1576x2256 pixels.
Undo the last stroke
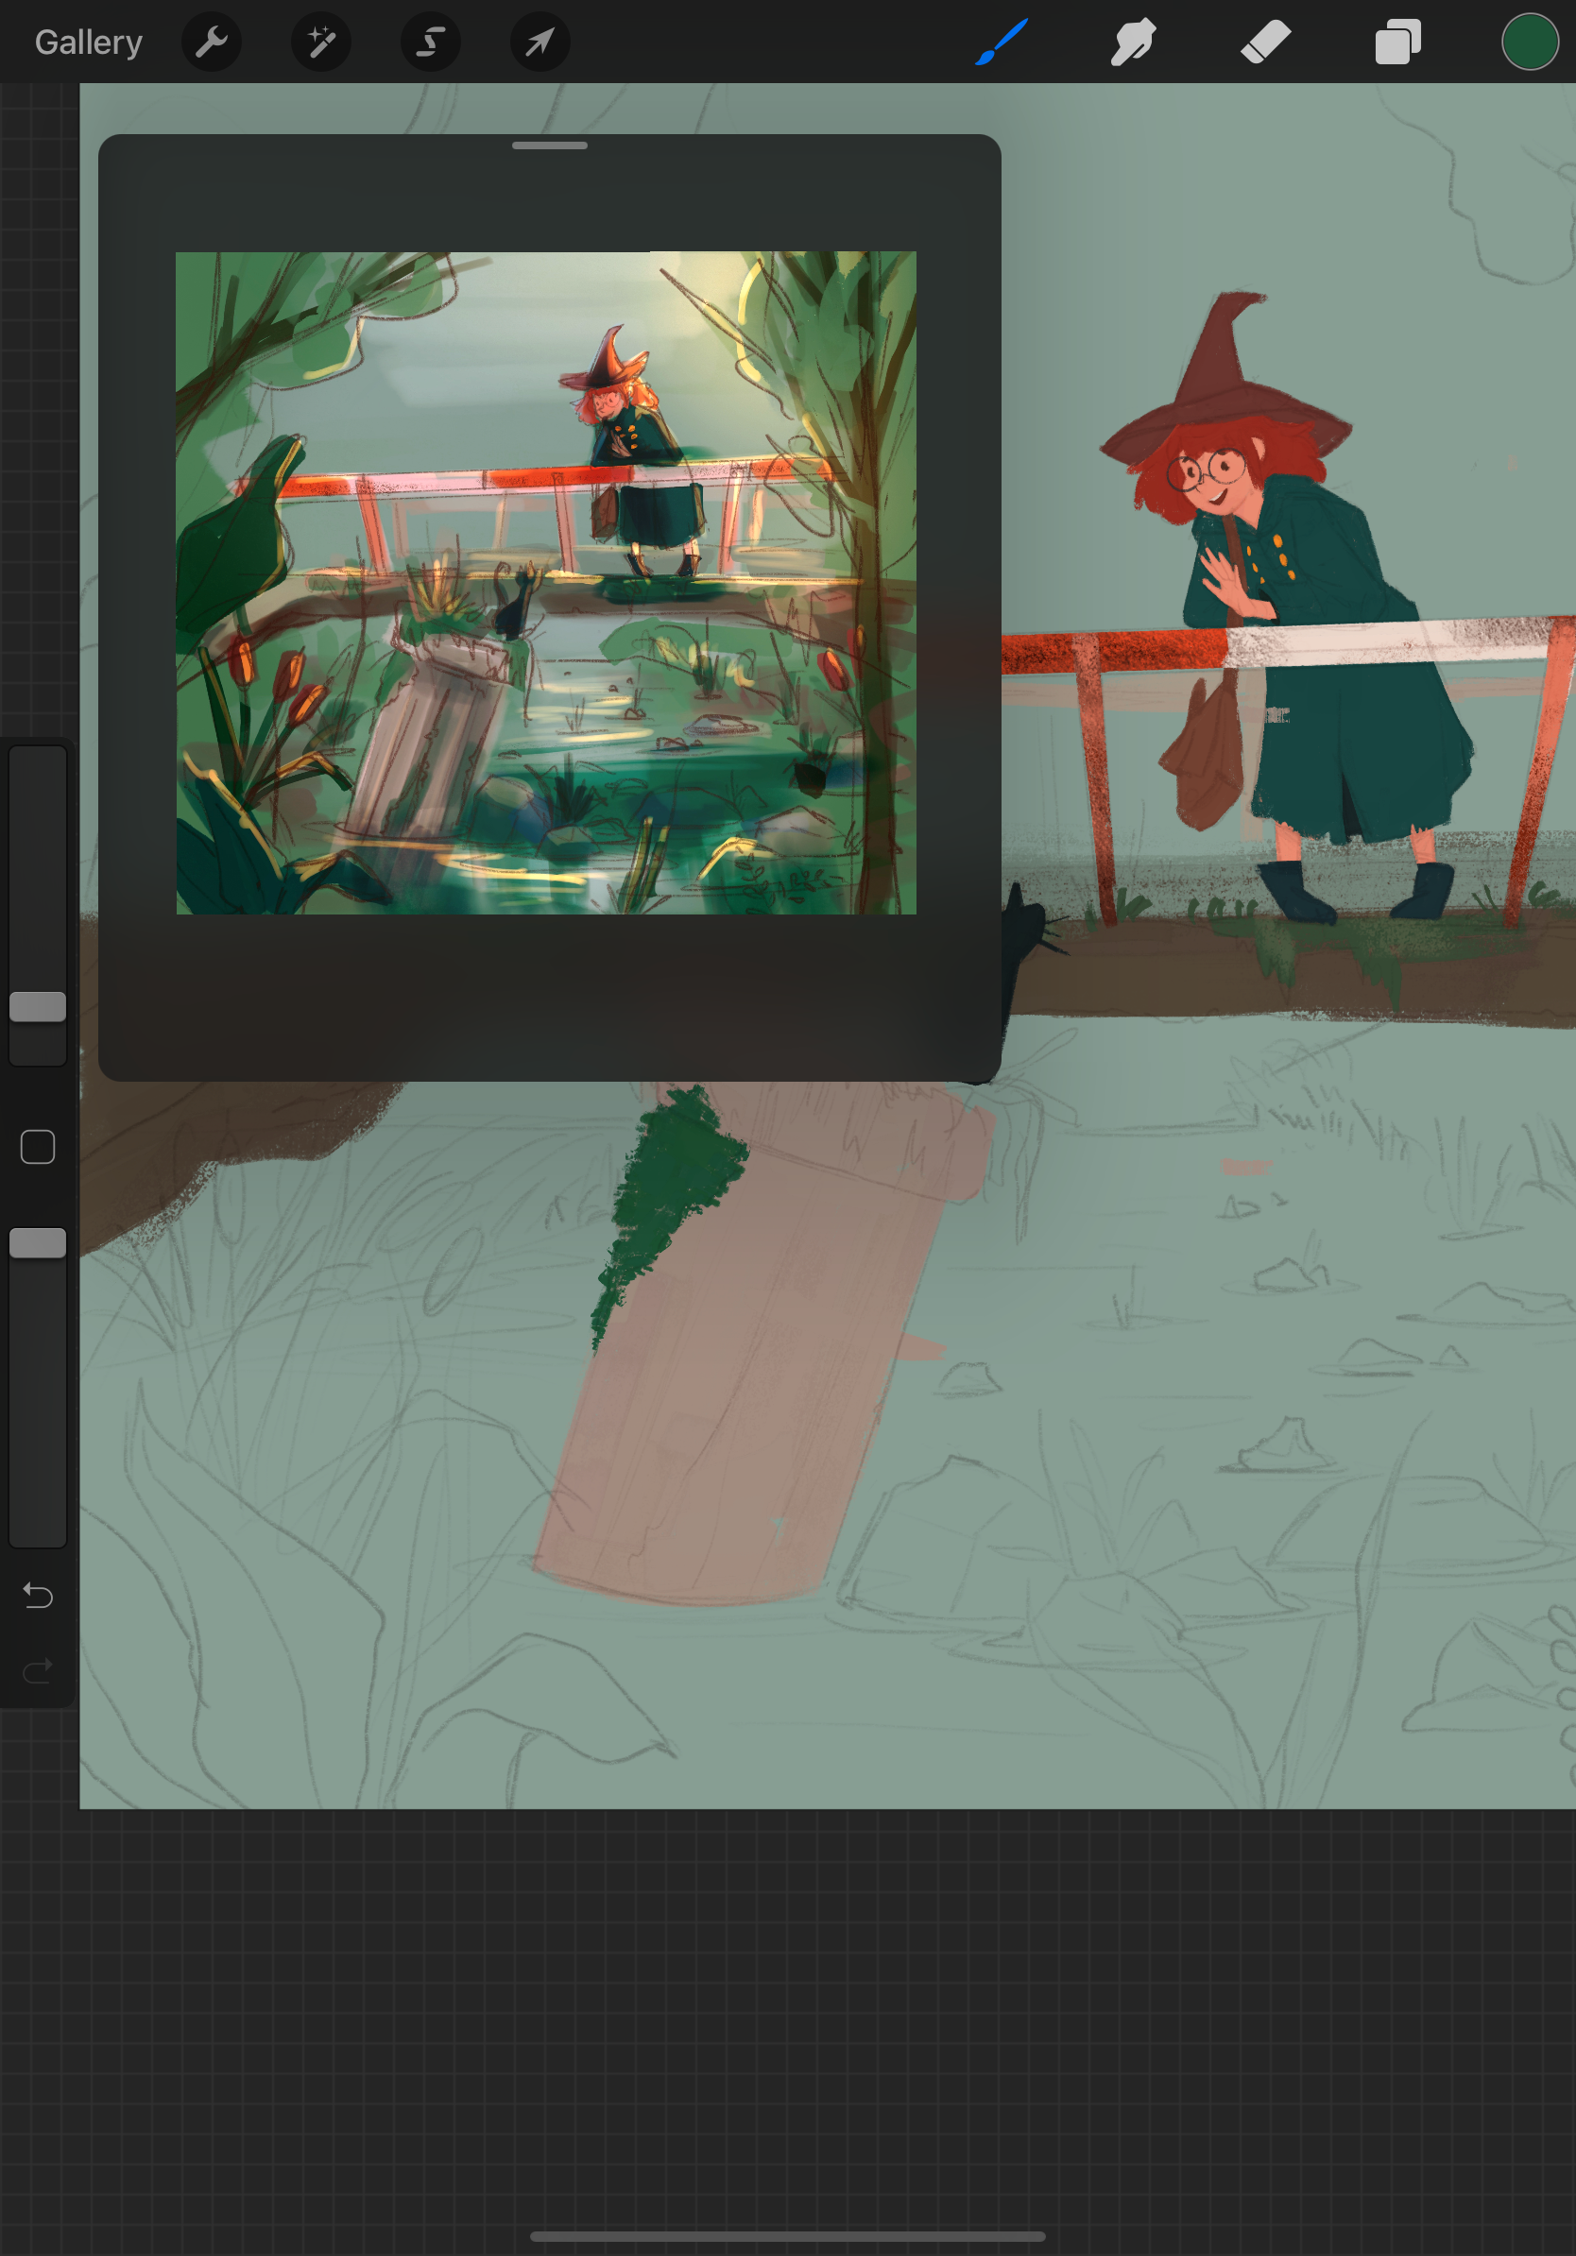click(38, 1596)
